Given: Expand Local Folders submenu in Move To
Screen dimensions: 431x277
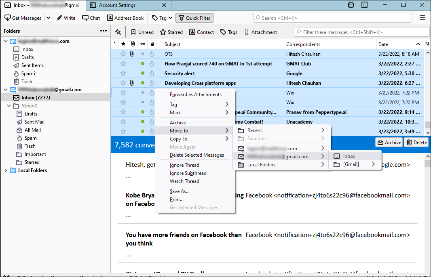Looking at the screenshot, I should click(x=281, y=164).
